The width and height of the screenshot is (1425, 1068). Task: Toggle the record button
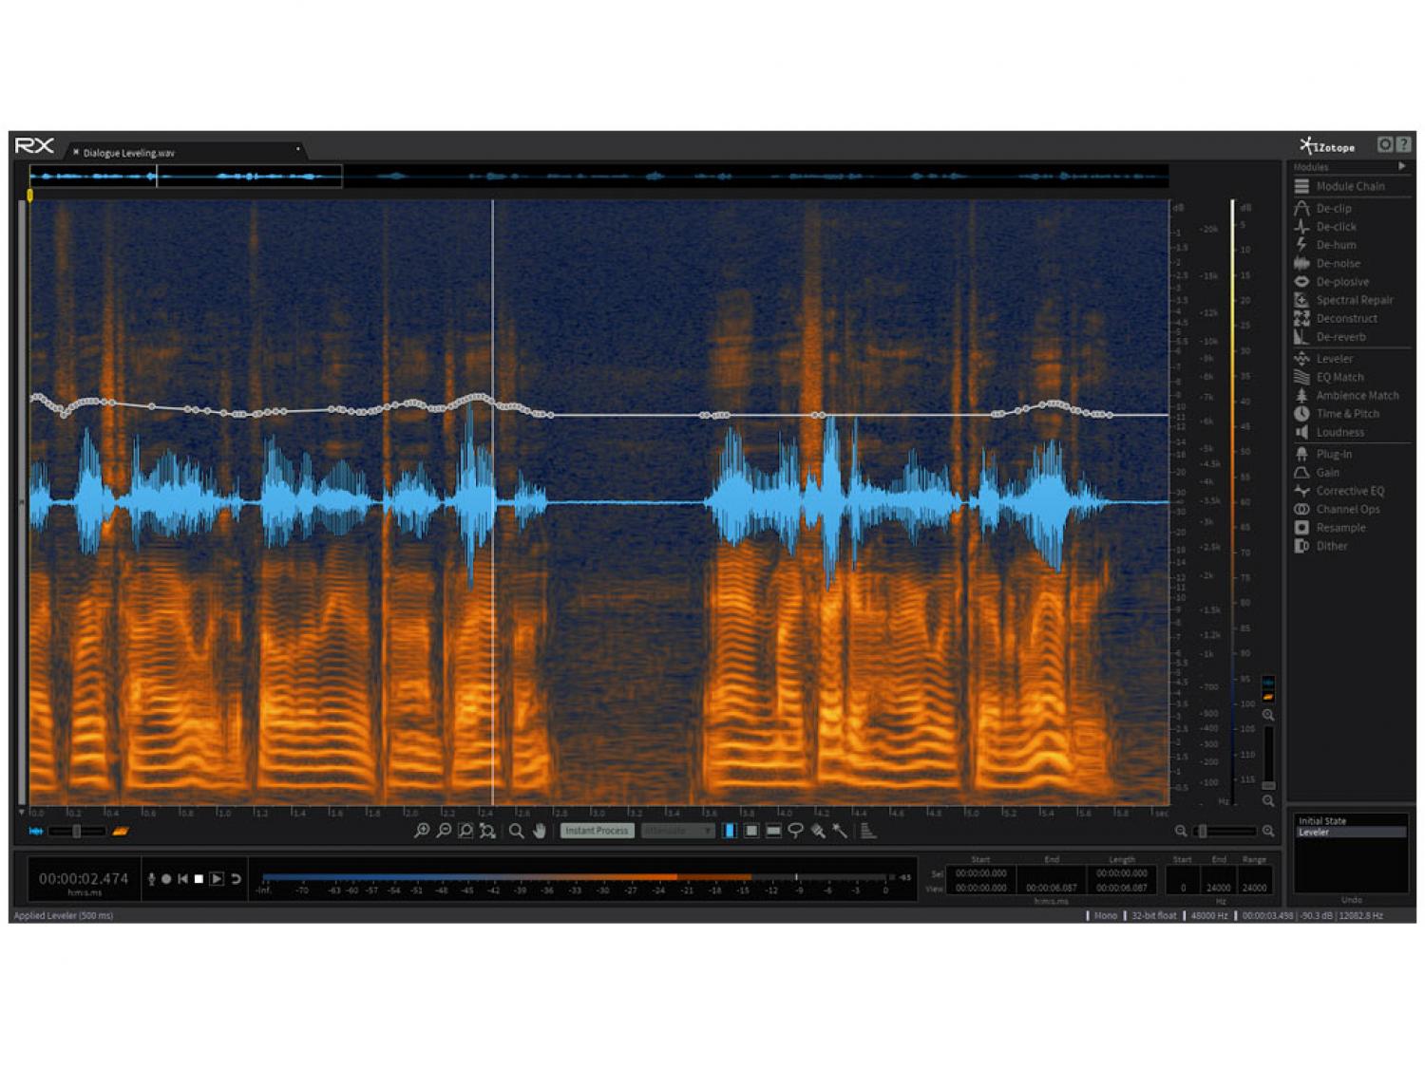[x=166, y=879]
